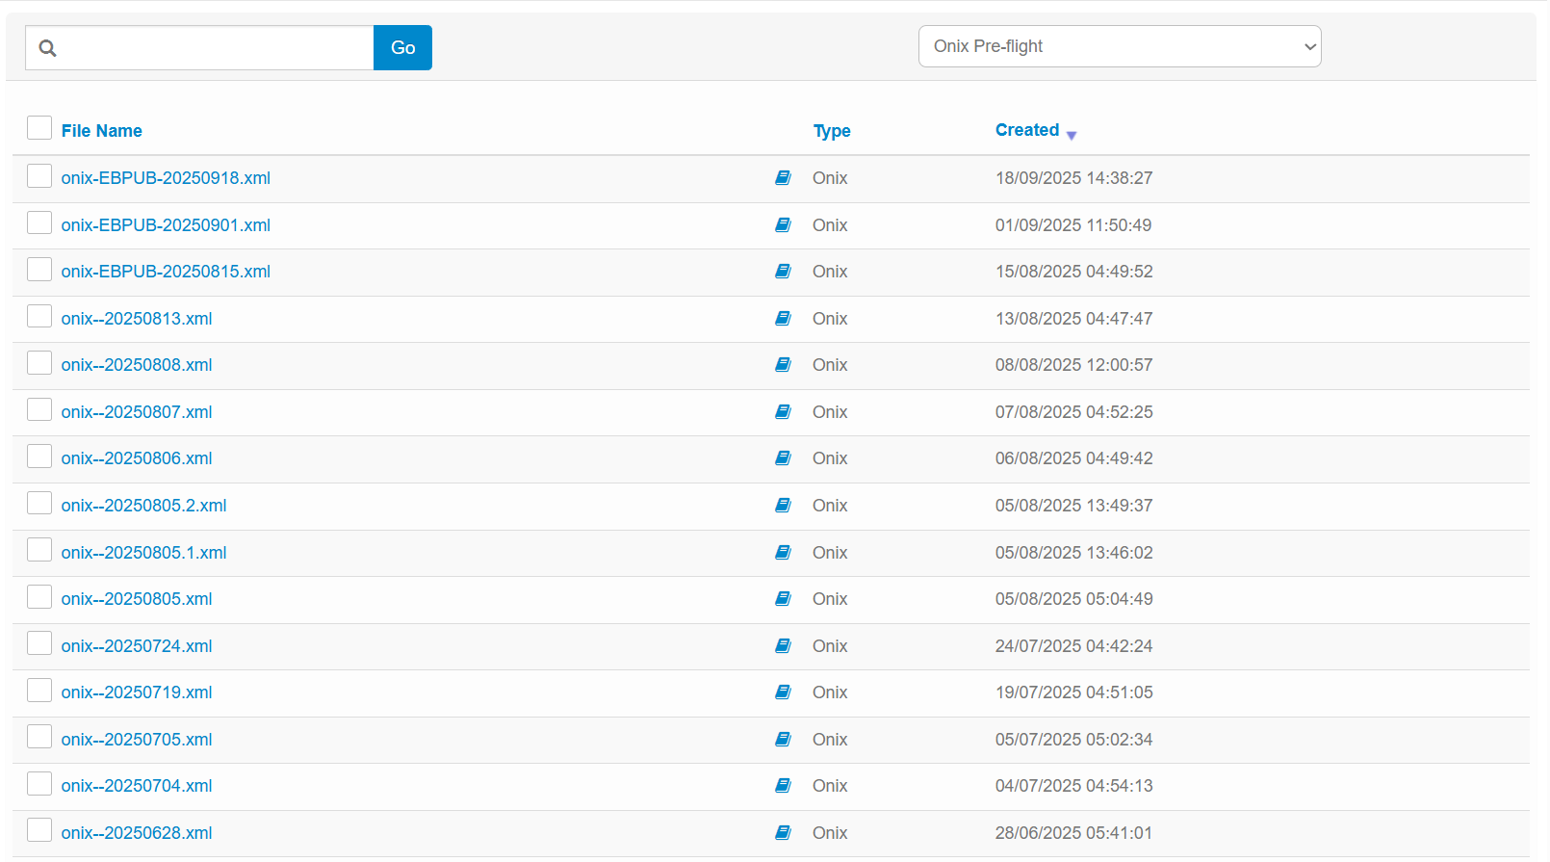The height and width of the screenshot is (862, 1550).
Task: Check the box for onix-EBPUB-20250815.xml
Action: point(39,270)
